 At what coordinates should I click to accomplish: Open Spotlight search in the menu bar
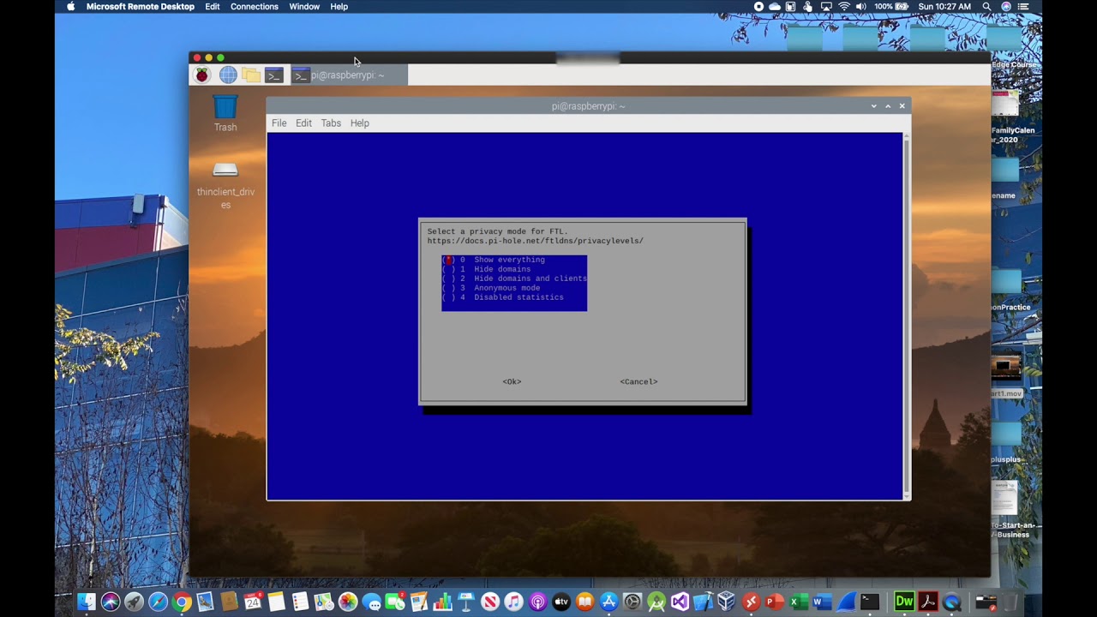point(986,6)
